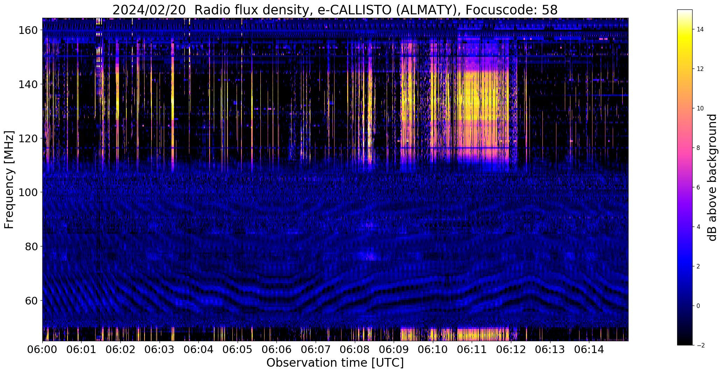Click the 10 colorbar tick label
Image resolution: width=723 pixels, height=373 pixels.
point(700,108)
